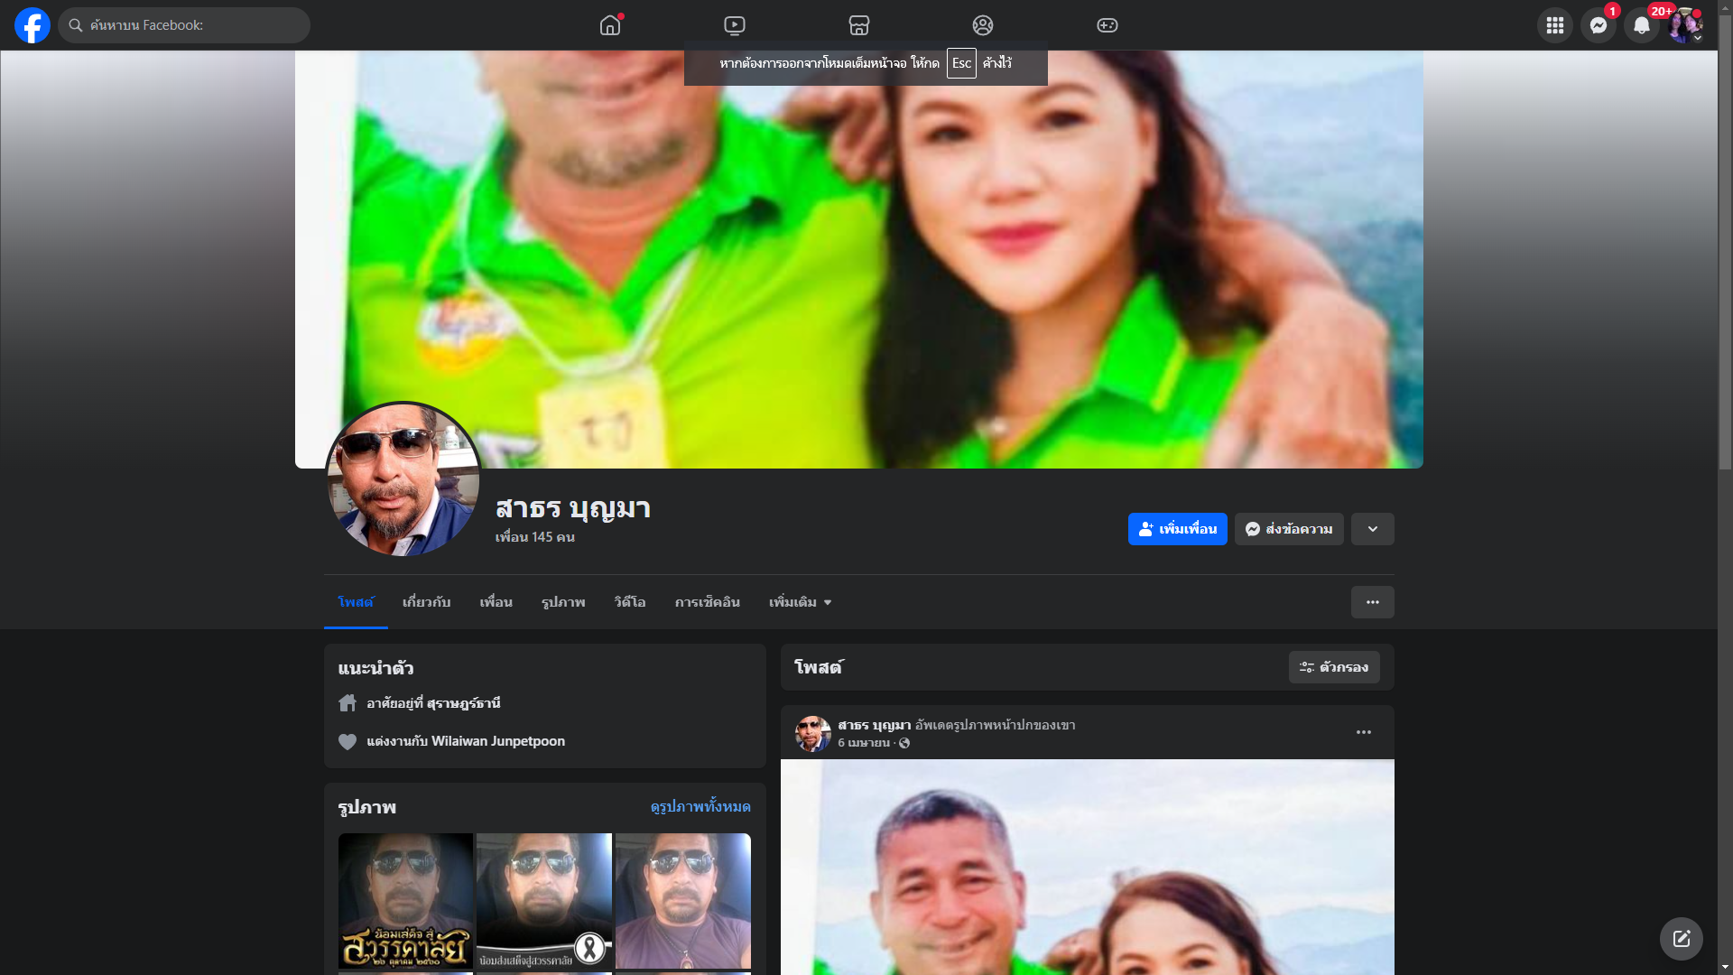The height and width of the screenshot is (975, 1733).
Task: Open the Home feed icon
Action: tap(610, 25)
